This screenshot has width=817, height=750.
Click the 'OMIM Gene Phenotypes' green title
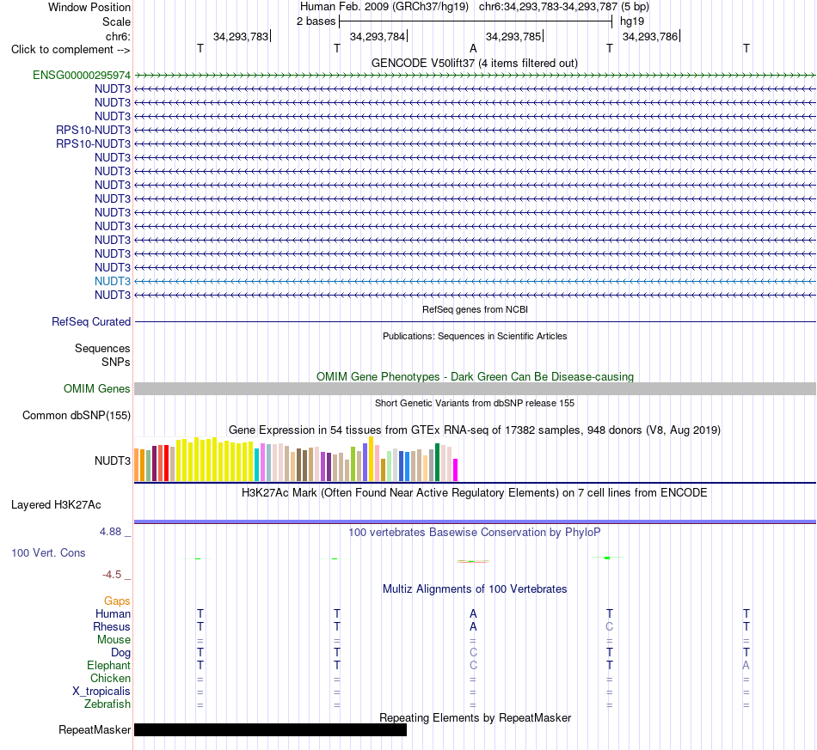pos(475,377)
